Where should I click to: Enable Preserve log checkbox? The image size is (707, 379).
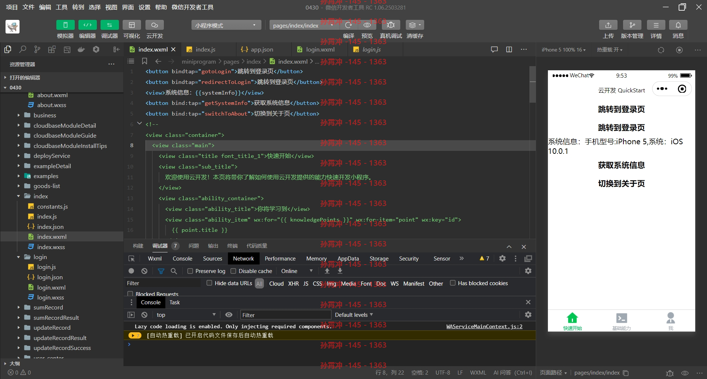(190, 271)
